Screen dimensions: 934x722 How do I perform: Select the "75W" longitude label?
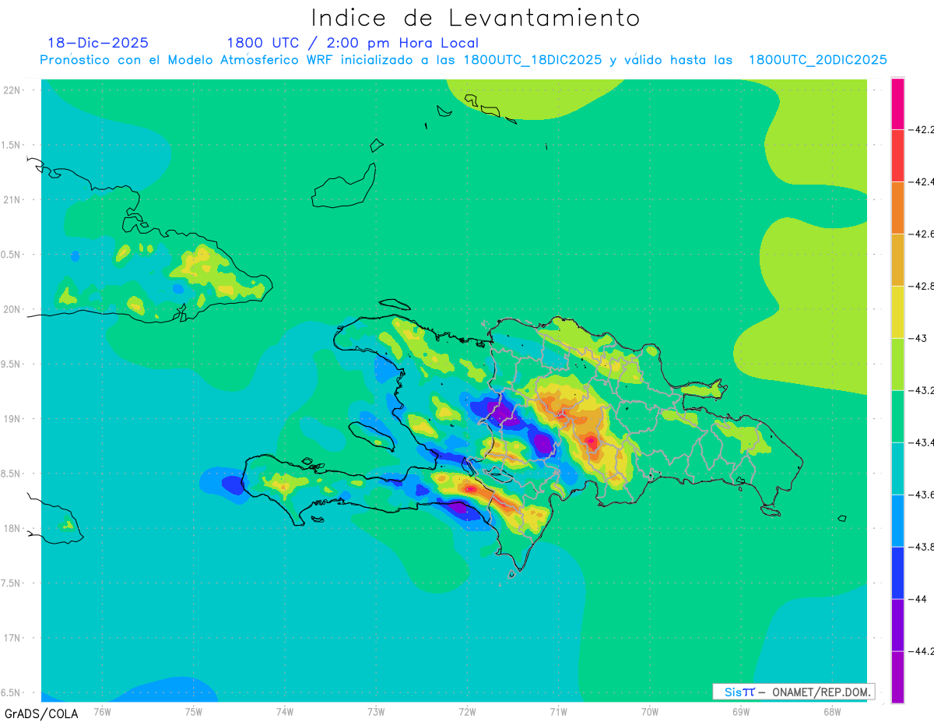[193, 711]
